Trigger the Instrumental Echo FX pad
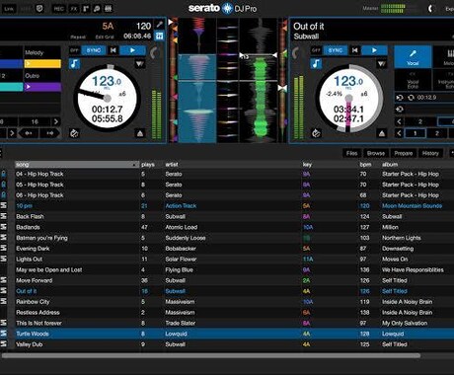This screenshot has height=375, width=454. point(444,80)
